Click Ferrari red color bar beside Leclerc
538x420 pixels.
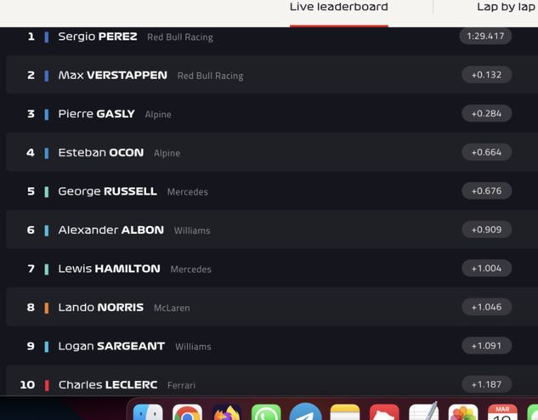(47, 385)
